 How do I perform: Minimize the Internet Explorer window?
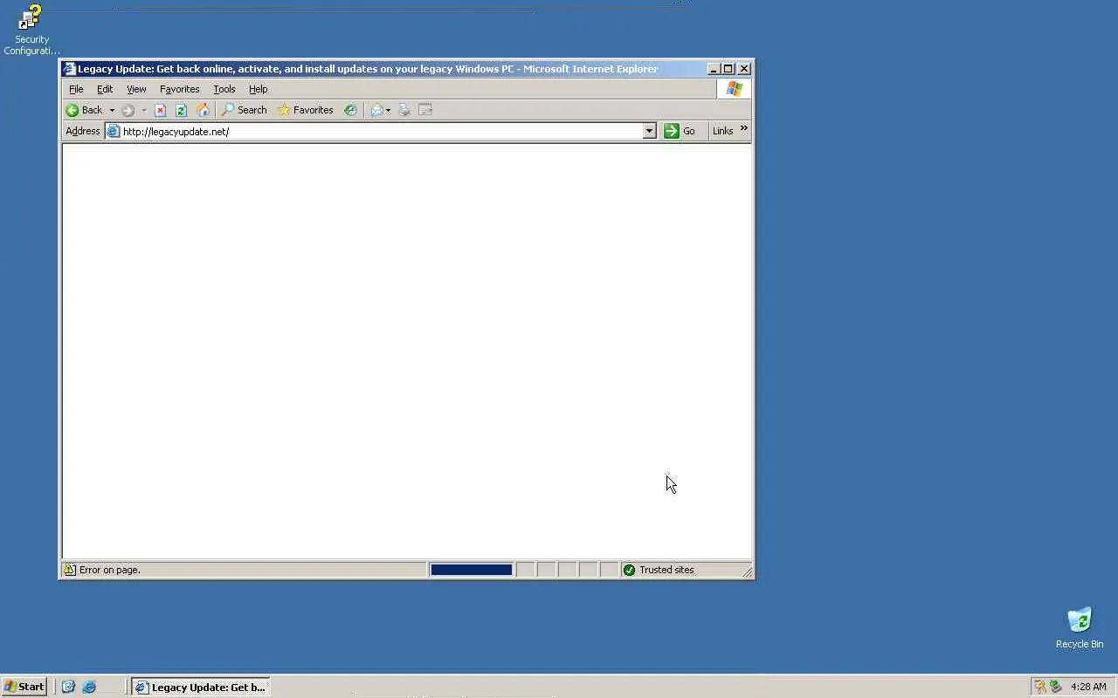713,69
